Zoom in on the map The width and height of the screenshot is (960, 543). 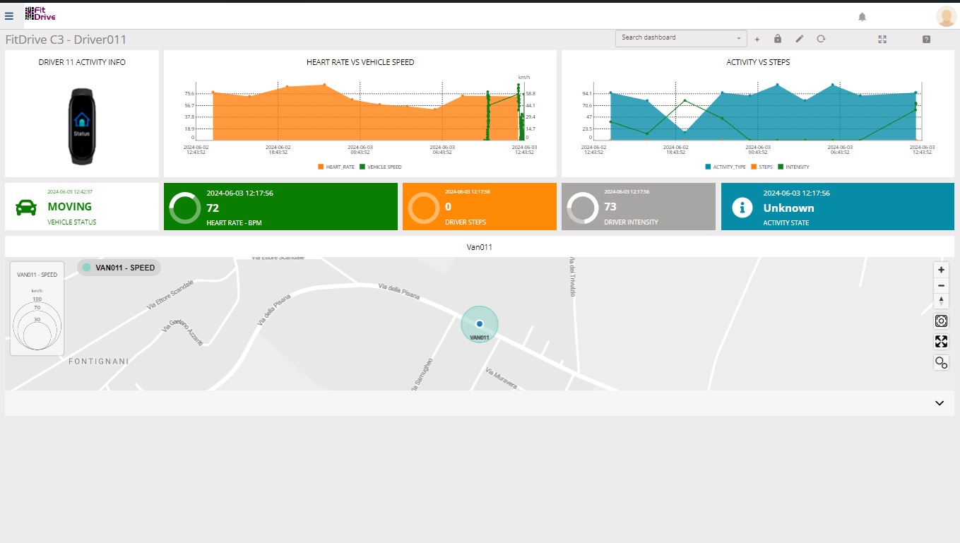point(941,270)
